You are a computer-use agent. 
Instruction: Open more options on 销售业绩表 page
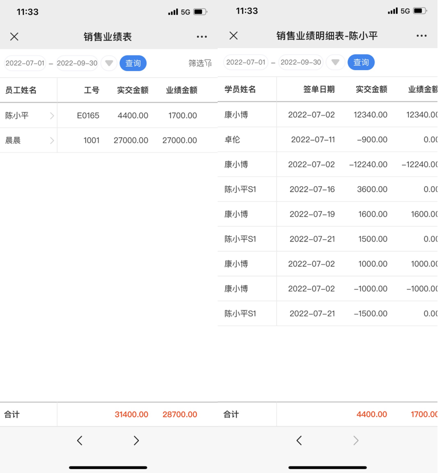pyautogui.click(x=202, y=37)
